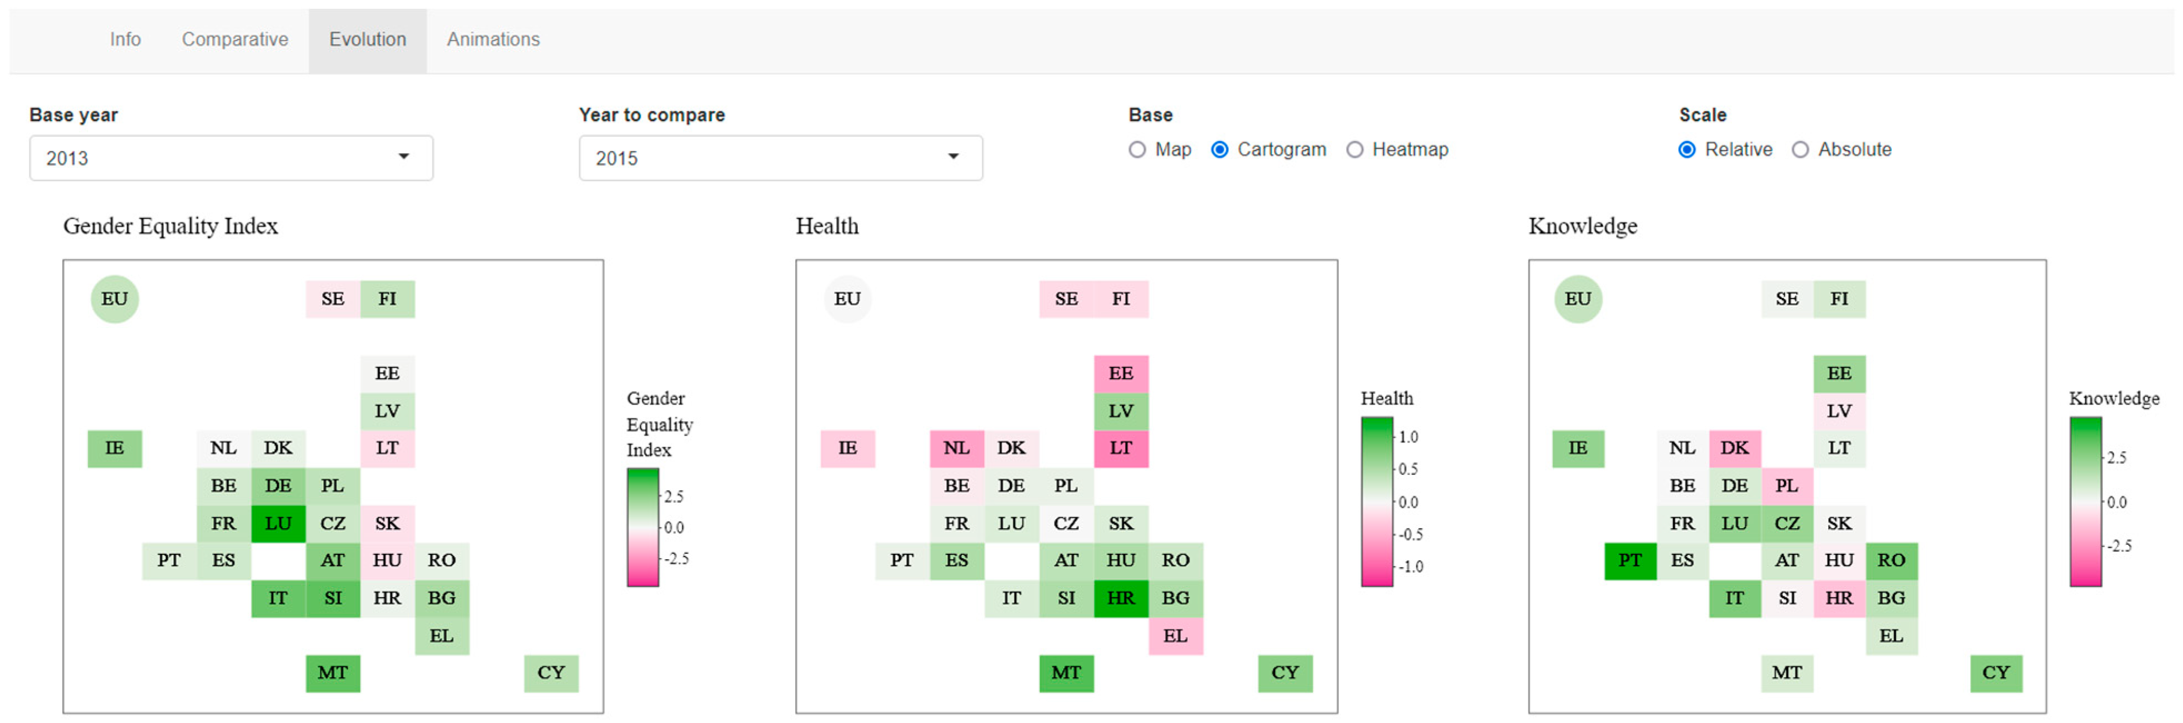Click the LT tile in Health cartogram
2183x723 pixels.
click(x=1120, y=448)
